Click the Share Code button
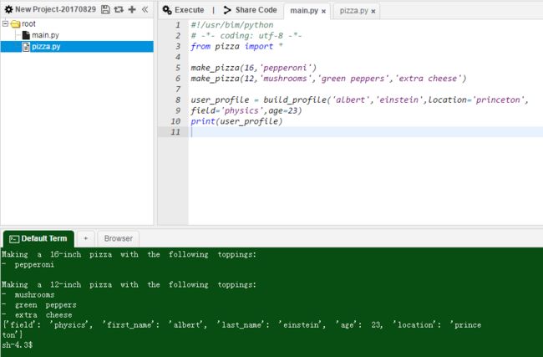The height and width of the screenshot is (357, 543). coord(251,10)
